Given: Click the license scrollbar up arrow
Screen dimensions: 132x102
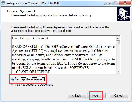Looking at the screenshot, I should coord(118,38).
